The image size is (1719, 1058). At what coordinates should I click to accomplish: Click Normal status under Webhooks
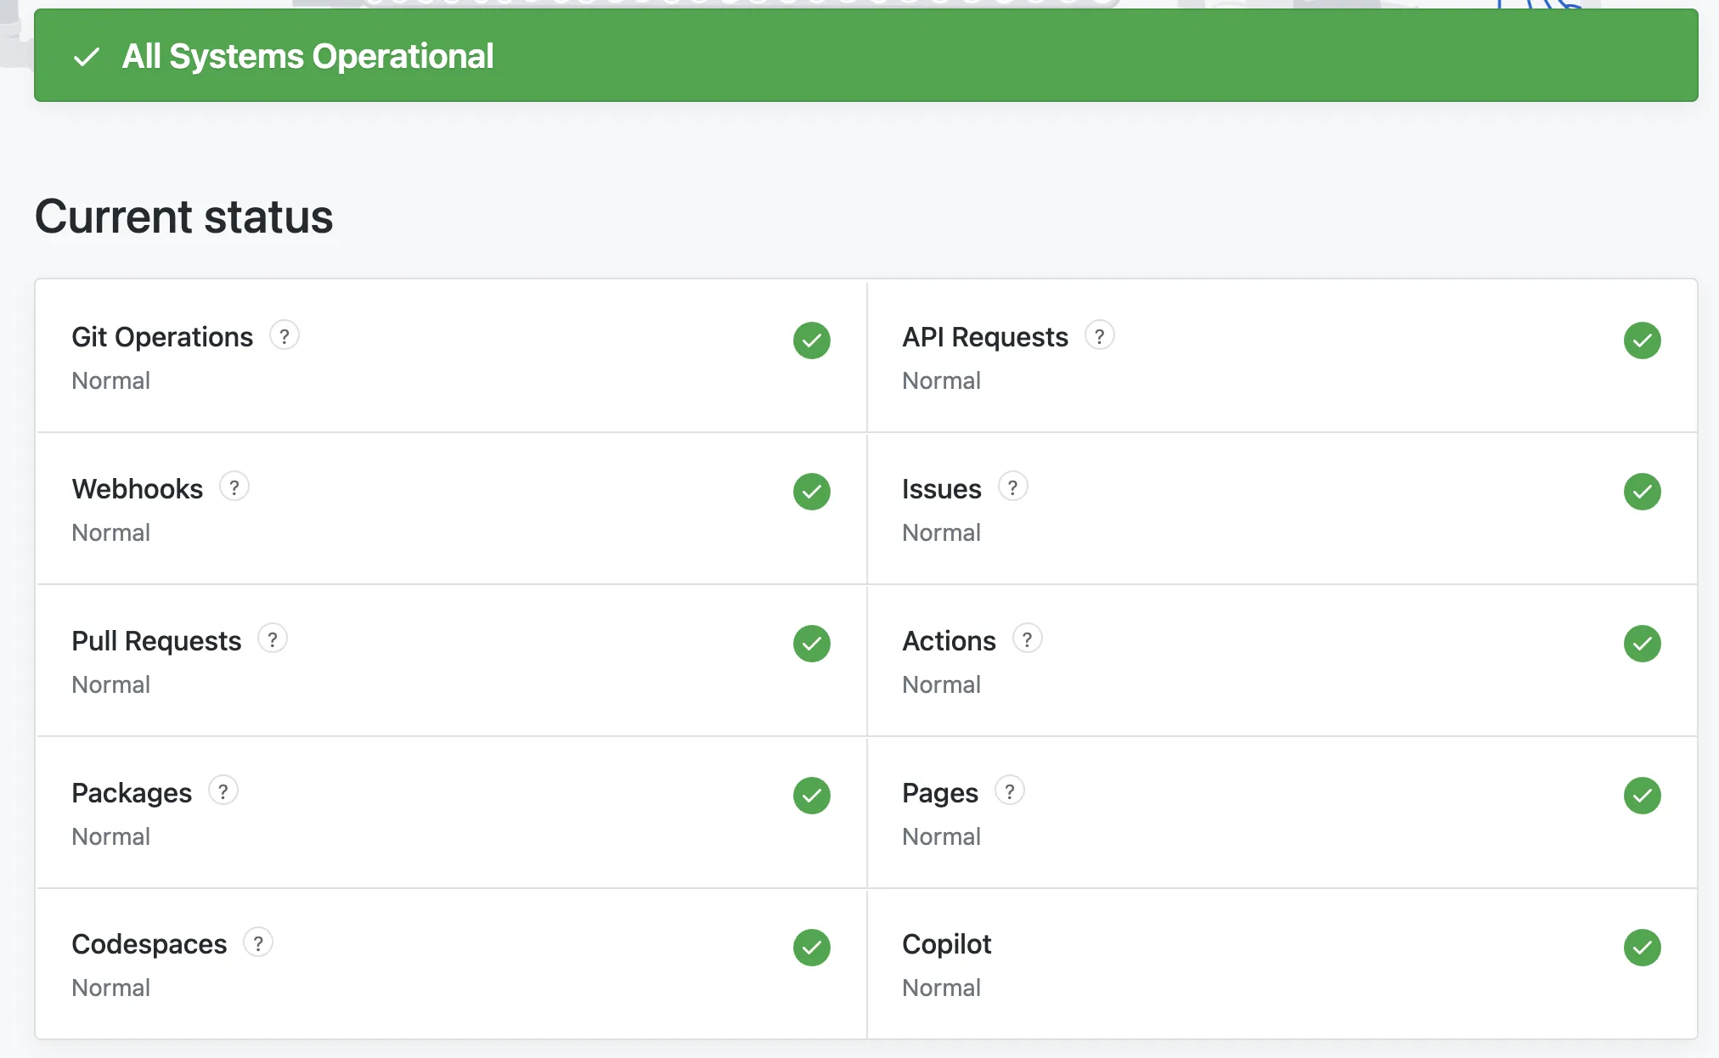pos(111,532)
